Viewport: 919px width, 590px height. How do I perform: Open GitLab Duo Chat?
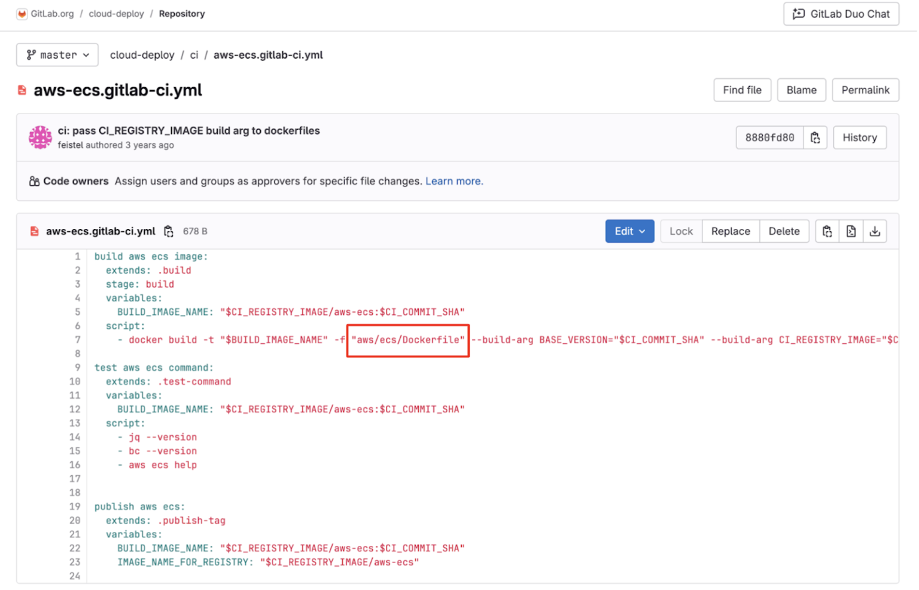[841, 14]
